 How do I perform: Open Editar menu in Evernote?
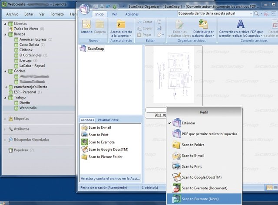pyautogui.click(x=29, y=14)
